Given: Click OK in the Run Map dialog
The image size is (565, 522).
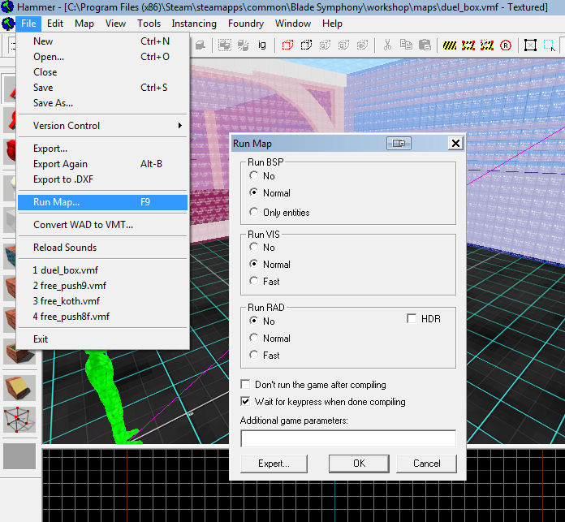Looking at the screenshot, I should 359,464.
